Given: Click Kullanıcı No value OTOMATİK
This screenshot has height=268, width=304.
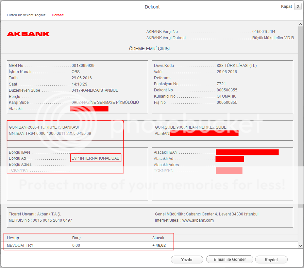Looking at the screenshot, I should tap(226, 96).
